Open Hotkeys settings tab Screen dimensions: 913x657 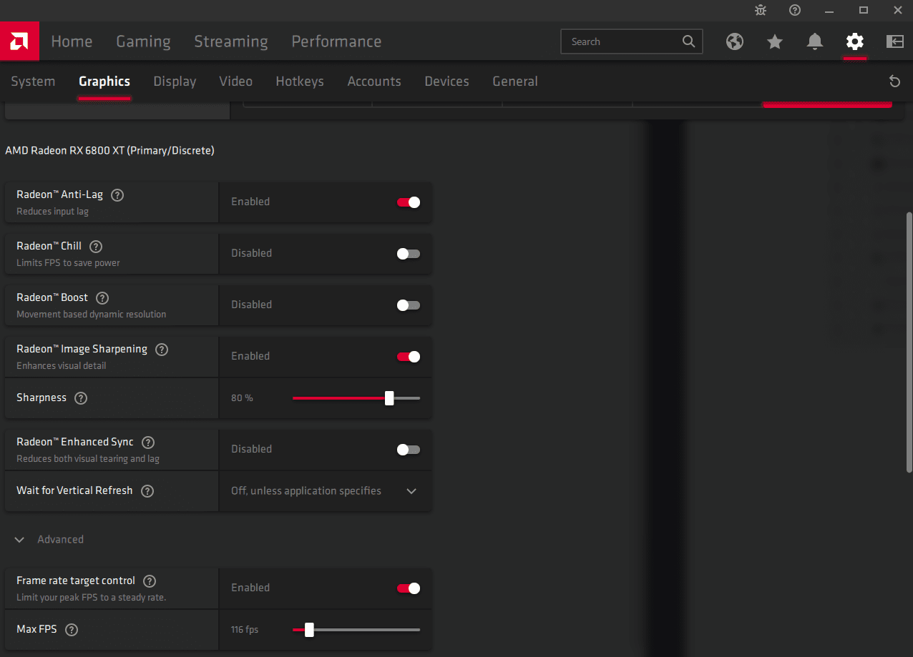point(300,81)
